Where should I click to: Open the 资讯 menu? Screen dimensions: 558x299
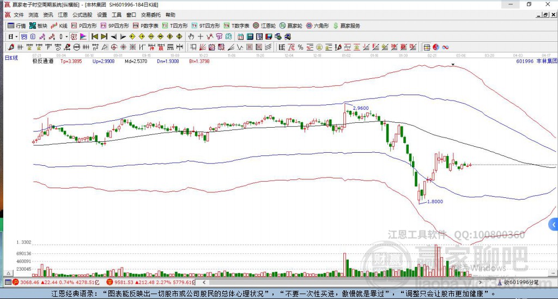pyautogui.click(x=48, y=15)
